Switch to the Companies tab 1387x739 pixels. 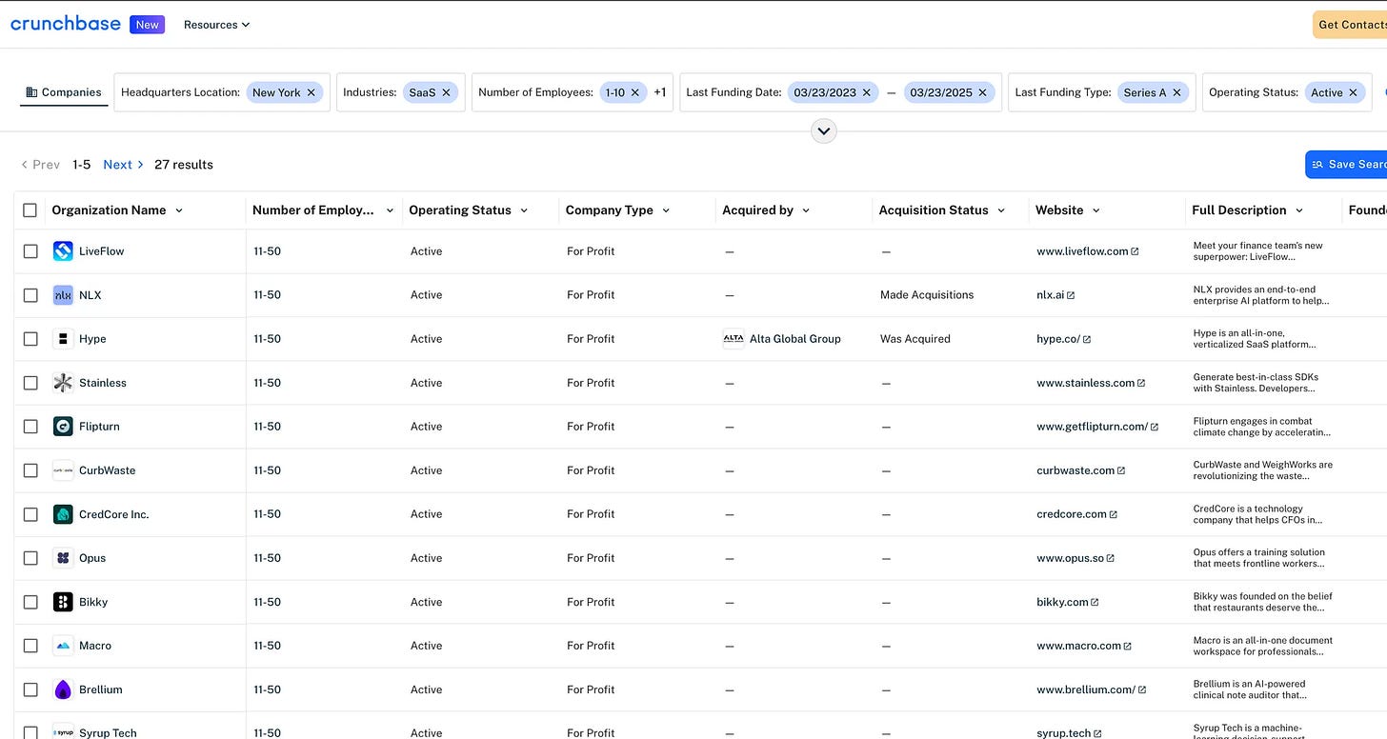tap(64, 92)
